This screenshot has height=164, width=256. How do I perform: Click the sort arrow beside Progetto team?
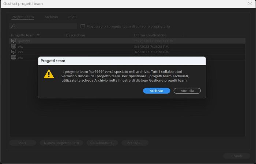click(38, 35)
